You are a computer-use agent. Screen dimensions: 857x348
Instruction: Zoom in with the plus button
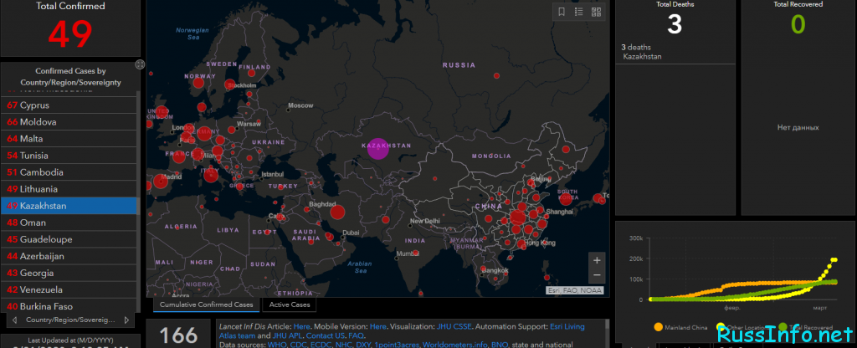tap(597, 260)
